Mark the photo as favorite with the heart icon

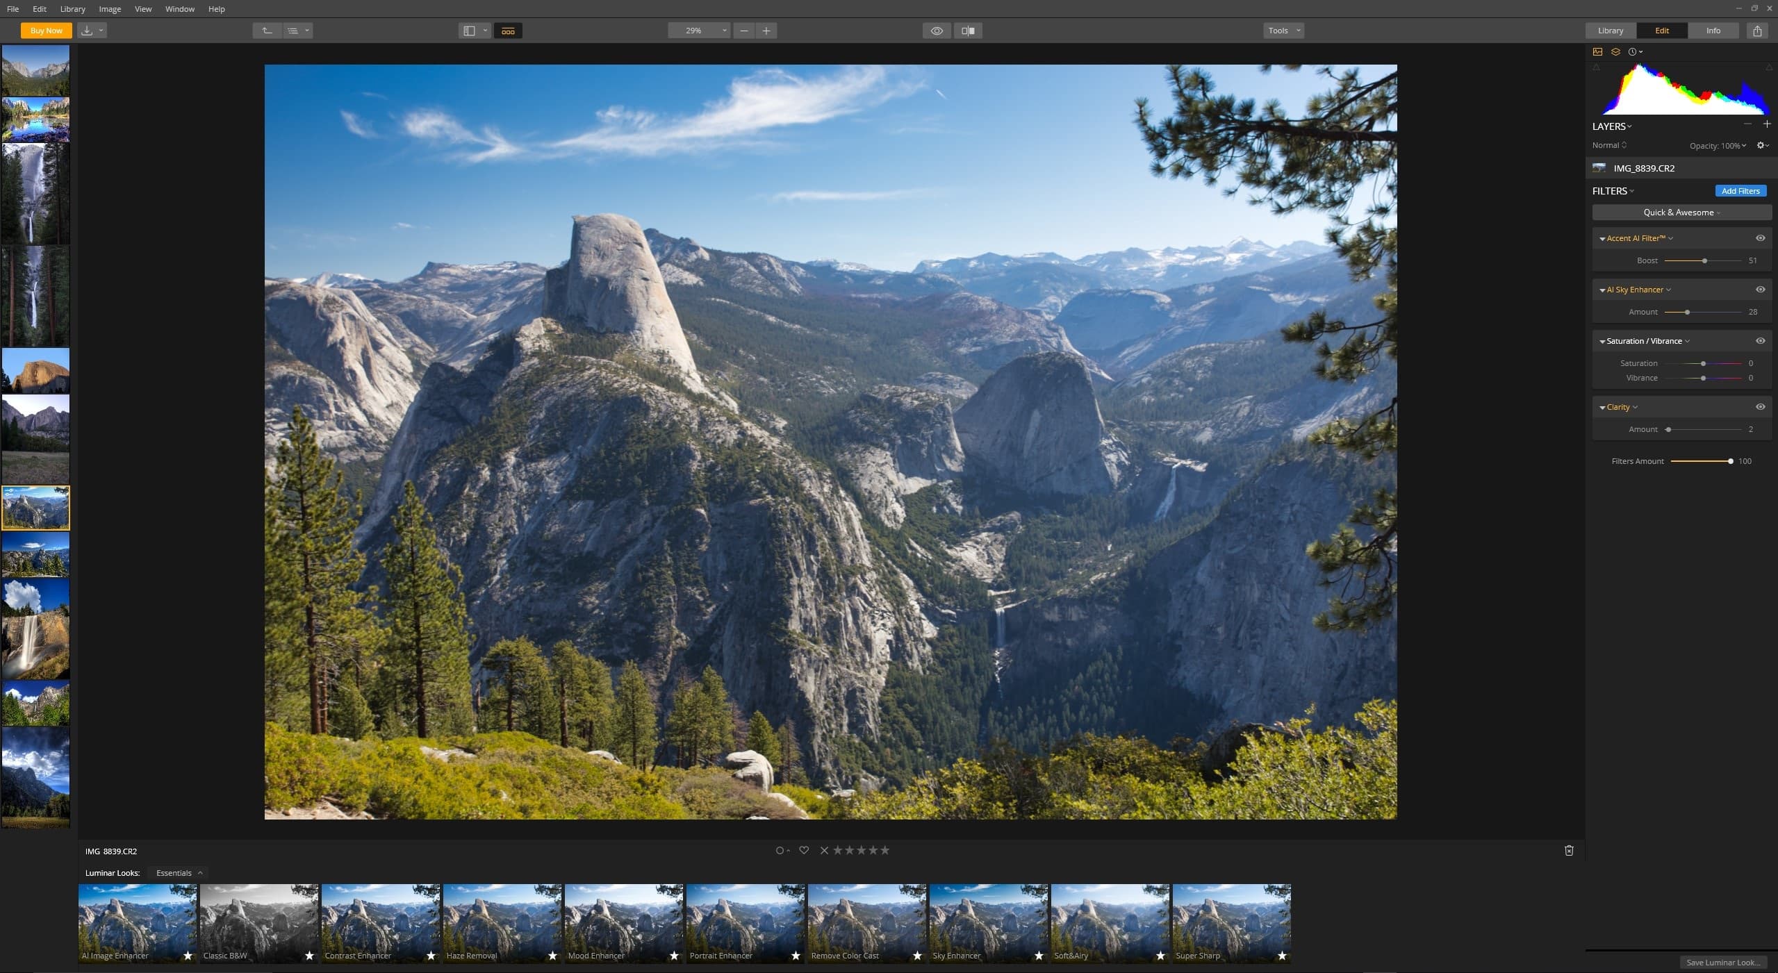click(x=804, y=849)
